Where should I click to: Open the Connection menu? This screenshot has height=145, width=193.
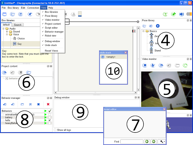tap(33, 7)
